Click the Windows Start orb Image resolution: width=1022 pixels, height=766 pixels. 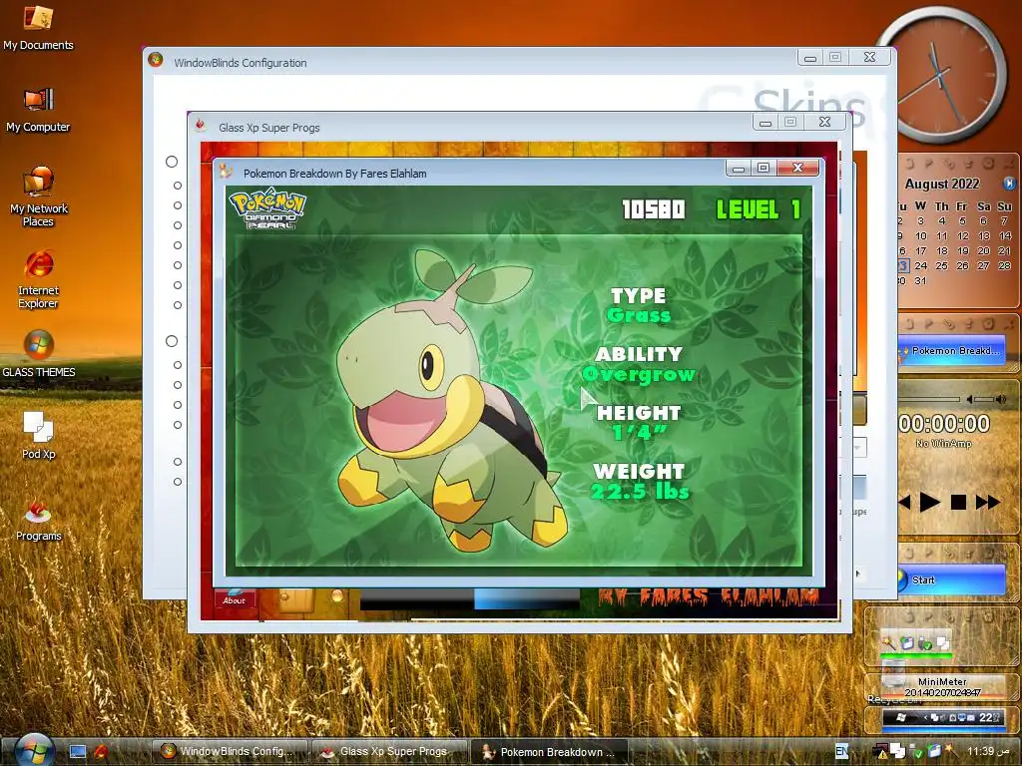(34, 750)
